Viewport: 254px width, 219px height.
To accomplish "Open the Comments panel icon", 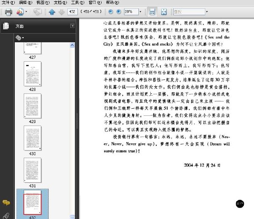I will pos(6,203).
